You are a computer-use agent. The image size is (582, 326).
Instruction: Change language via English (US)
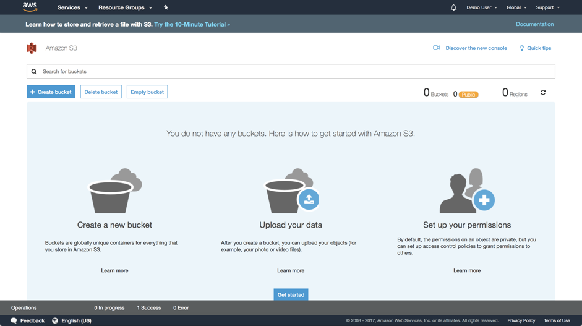click(76, 320)
